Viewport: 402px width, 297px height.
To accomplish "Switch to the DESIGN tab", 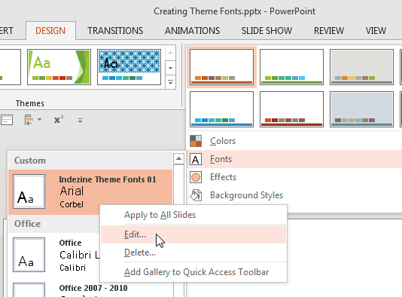I will (x=50, y=31).
